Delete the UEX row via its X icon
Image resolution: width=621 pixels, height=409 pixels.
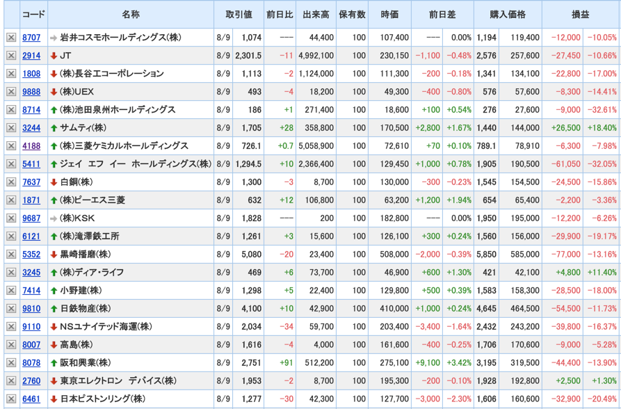pos(11,92)
